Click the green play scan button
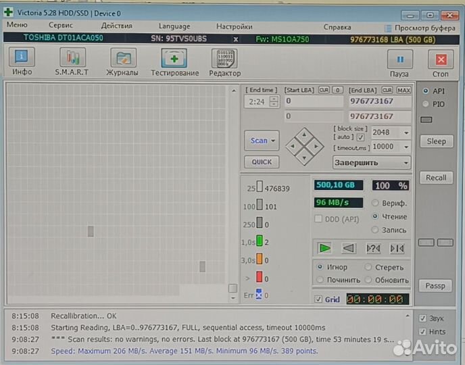The height and width of the screenshot is (365, 465). click(x=324, y=248)
